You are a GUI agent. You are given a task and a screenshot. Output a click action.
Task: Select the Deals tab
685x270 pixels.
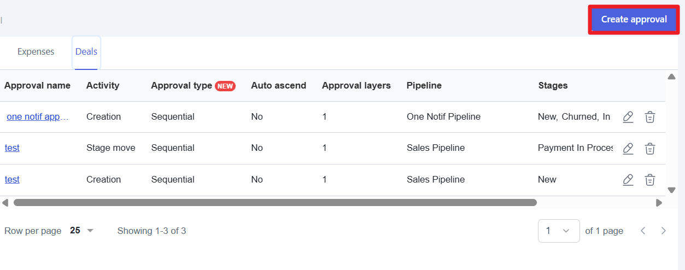pos(86,52)
